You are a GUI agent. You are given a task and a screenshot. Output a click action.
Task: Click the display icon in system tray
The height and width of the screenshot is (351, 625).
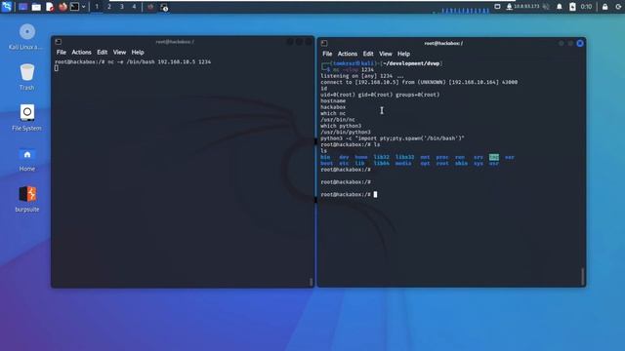(497, 7)
